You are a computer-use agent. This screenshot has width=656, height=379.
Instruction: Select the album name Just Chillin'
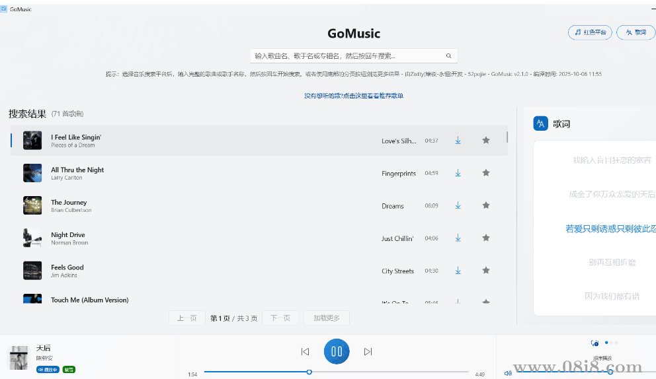pyautogui.click(x=397, y=238)
